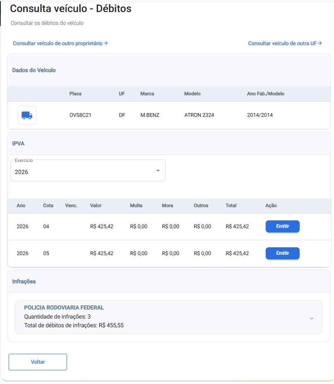The image size is (334, 384).
Task: Go back with the Voltar button
Action: pos(38,362)
